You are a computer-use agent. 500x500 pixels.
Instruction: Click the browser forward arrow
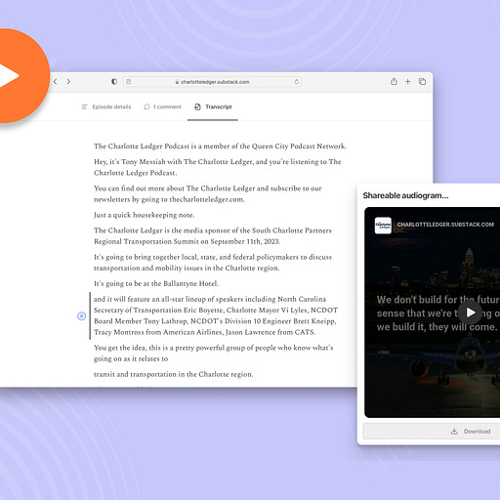[68, 82]
